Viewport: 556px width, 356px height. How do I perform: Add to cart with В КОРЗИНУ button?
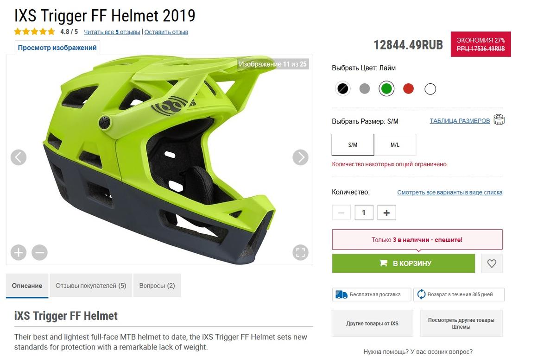(x=404, y=263)
